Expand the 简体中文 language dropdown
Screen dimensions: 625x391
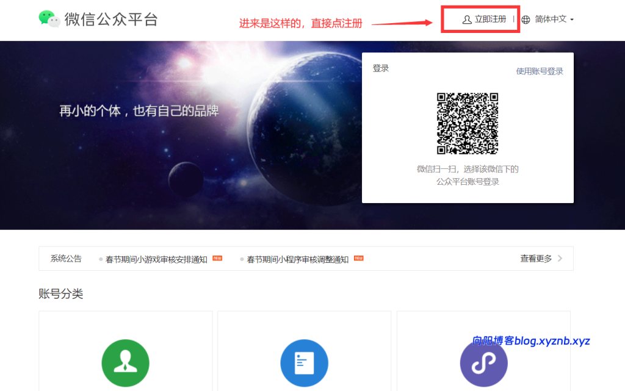pyautogui.click(x=551, y=19)
